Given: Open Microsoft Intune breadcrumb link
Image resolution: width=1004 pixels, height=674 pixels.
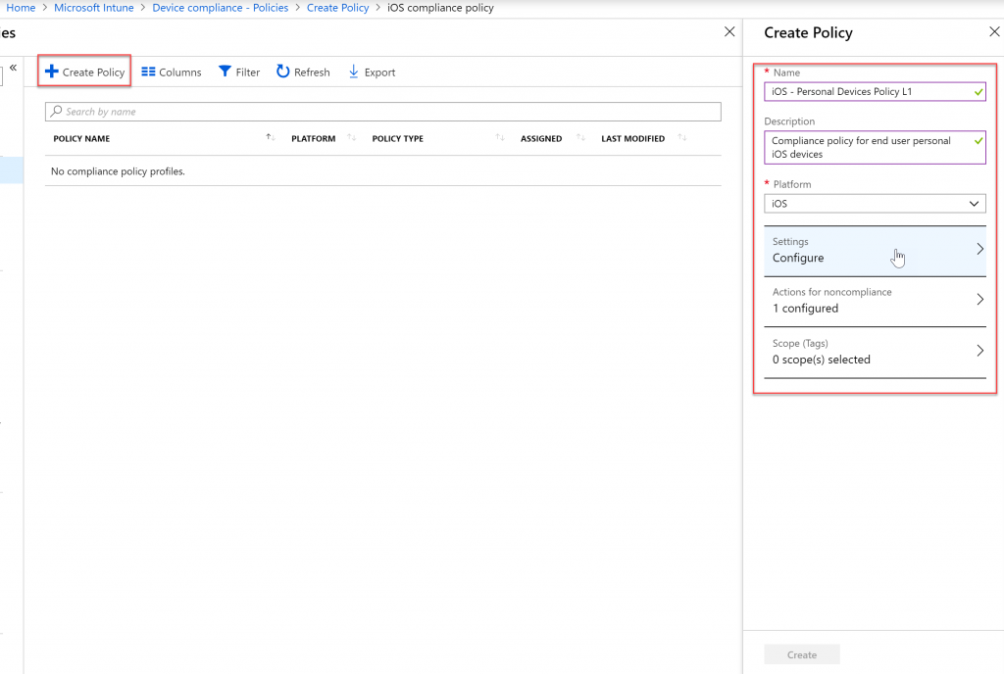Looking at the screenshot, I should click(x=93, y=8).
